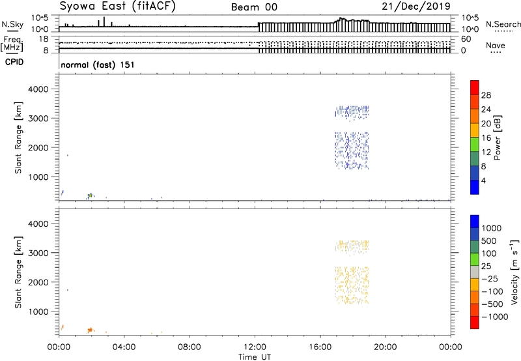The image size is (521, 361).
Task: Select the "Beam 00" header label
Action: 254,7
